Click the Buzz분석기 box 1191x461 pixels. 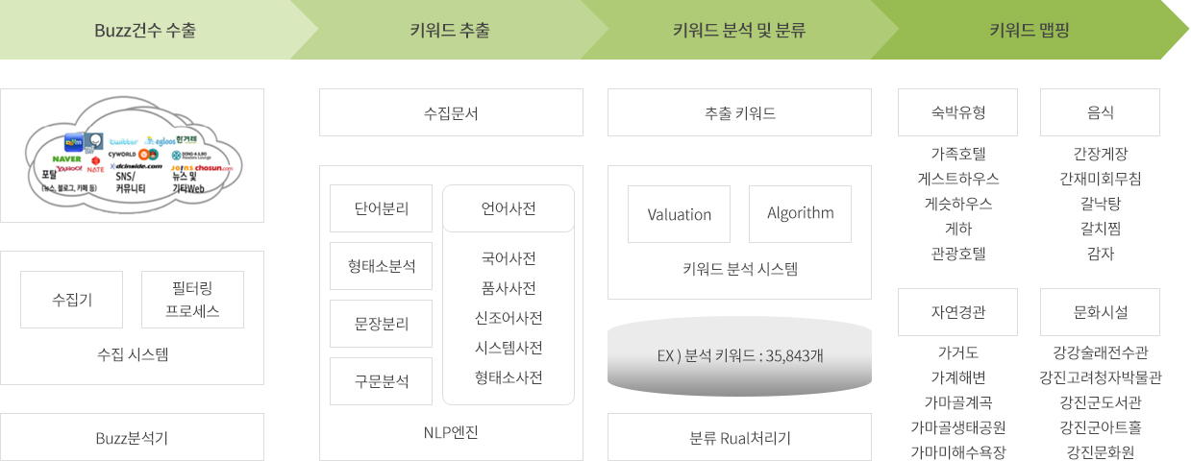(x=133, y=437)
